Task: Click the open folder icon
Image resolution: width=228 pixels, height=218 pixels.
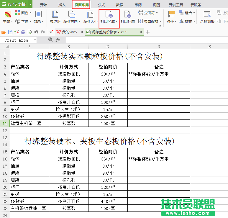Action: point(4,32)
